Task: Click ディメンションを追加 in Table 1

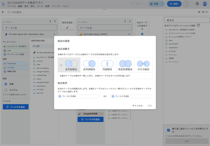Action: tap(16, 54)
